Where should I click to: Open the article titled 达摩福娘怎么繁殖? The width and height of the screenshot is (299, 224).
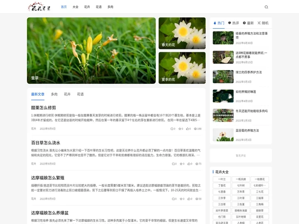tap(48, 178)
